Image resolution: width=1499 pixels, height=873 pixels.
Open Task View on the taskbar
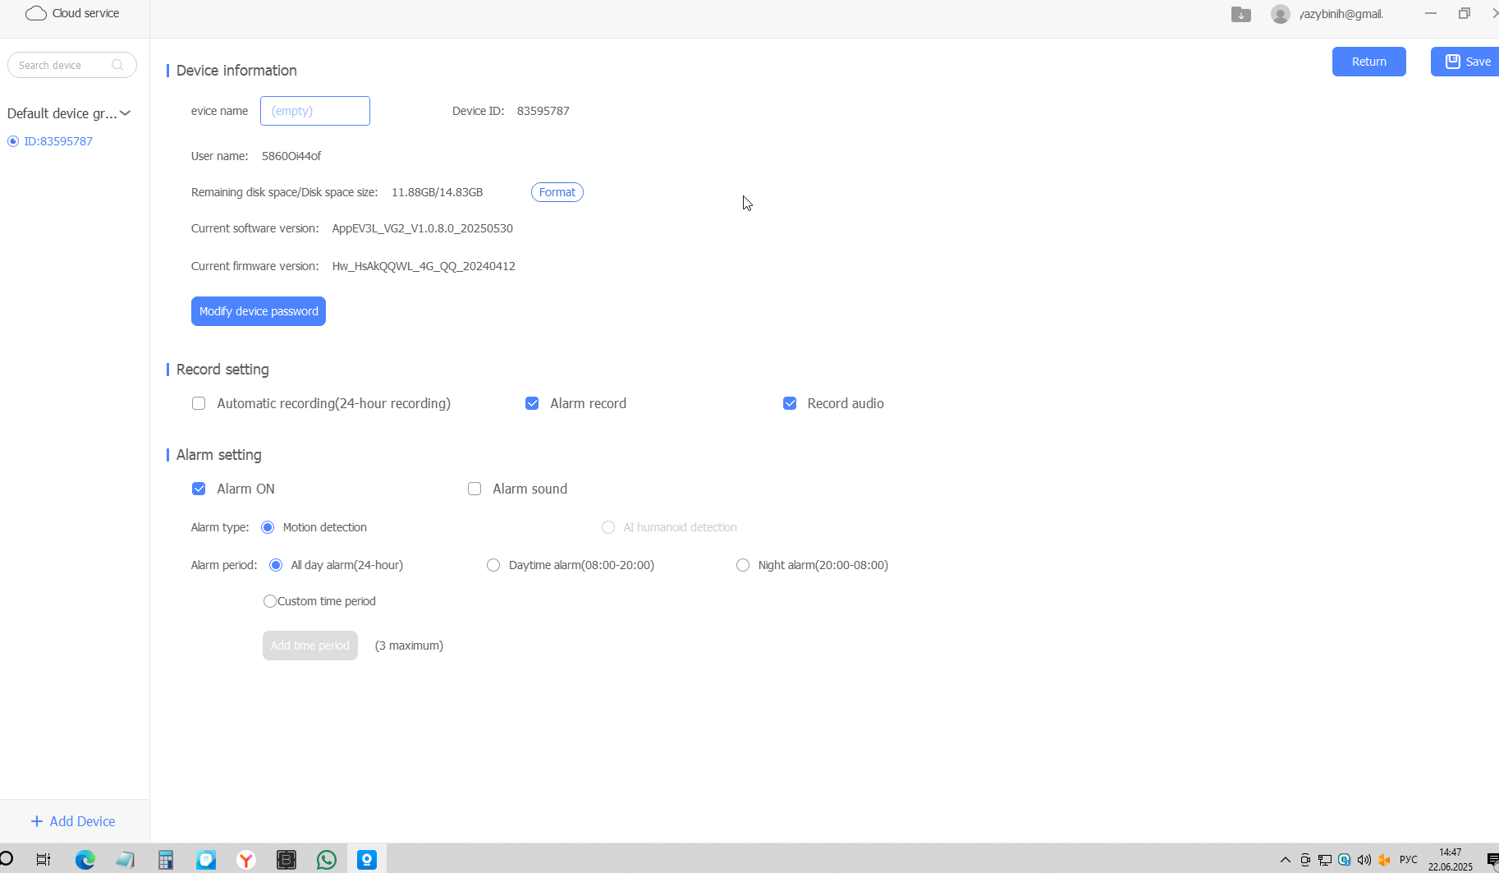pyautogui.click(x=44, y=860)
